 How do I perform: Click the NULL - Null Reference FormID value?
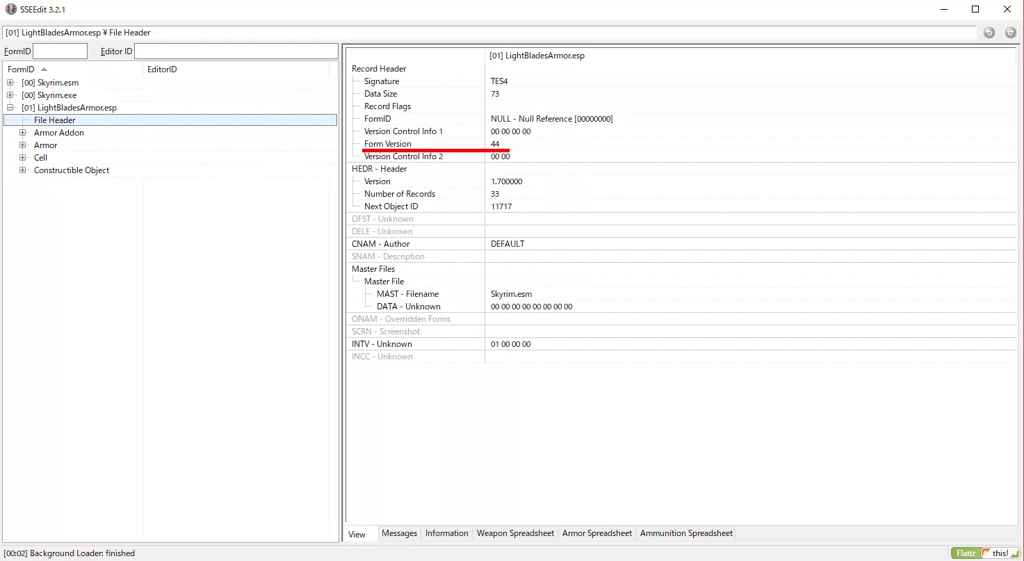click(552, 119)
